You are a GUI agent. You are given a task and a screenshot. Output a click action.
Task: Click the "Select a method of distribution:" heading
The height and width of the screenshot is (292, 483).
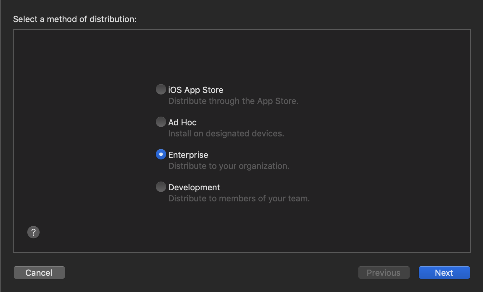tap(75, 19)
